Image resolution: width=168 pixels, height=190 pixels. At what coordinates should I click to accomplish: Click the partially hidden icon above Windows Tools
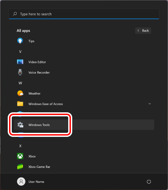(x=20, y=112)
